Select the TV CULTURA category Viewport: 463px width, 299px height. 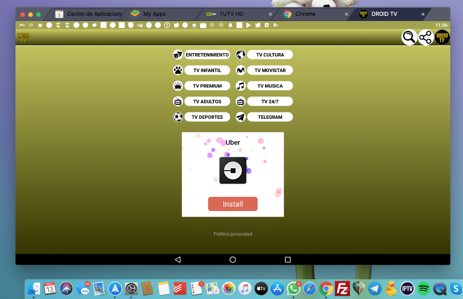(x=270, y=55)
